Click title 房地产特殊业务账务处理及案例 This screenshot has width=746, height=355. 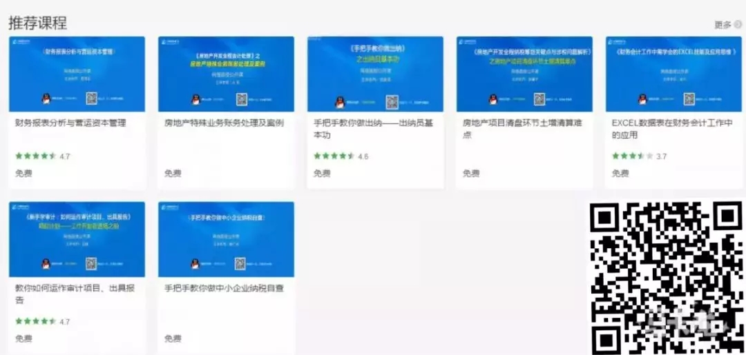(x=224, y=123)
